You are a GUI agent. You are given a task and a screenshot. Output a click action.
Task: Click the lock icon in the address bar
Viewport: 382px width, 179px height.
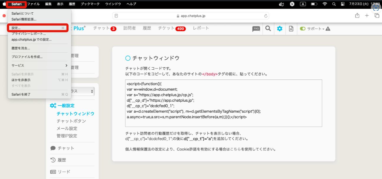[x=178, y=16]
